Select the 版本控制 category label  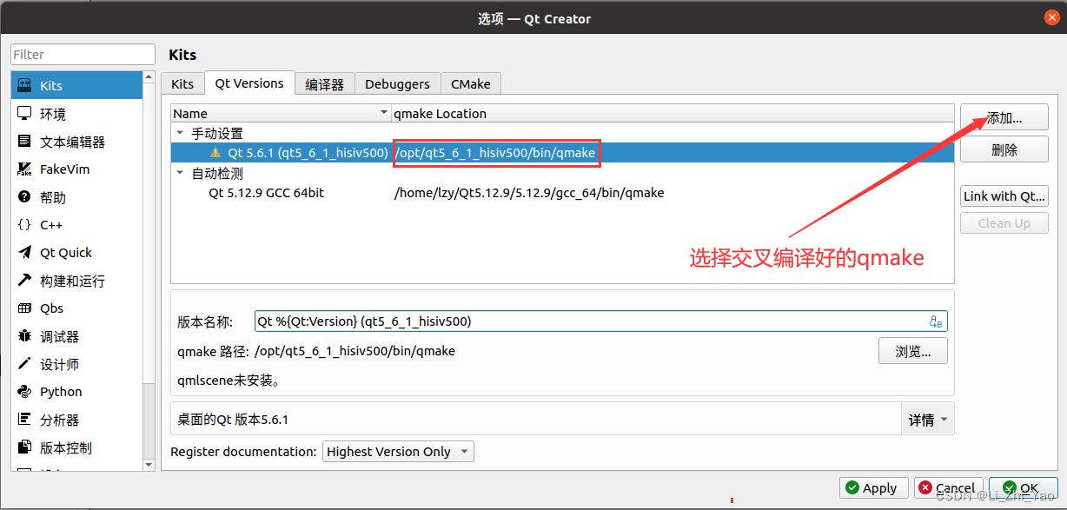point(66,447)
